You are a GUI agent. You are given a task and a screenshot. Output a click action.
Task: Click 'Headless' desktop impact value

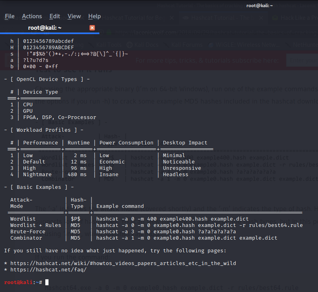tap(175, 175)
